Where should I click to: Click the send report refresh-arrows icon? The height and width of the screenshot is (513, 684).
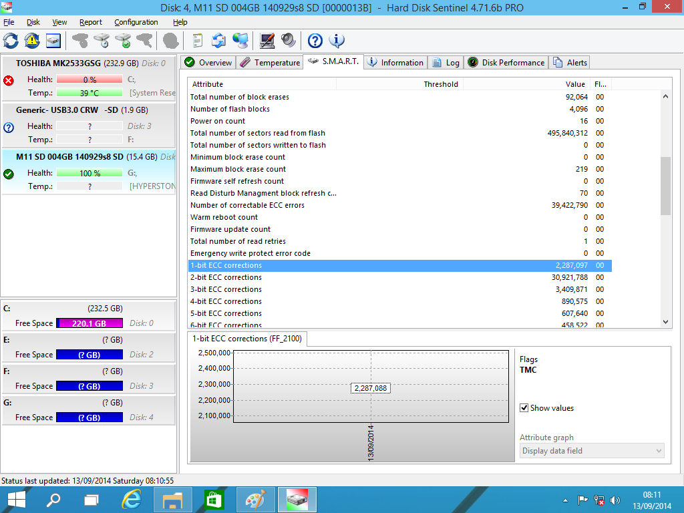[x=218, y=41]
